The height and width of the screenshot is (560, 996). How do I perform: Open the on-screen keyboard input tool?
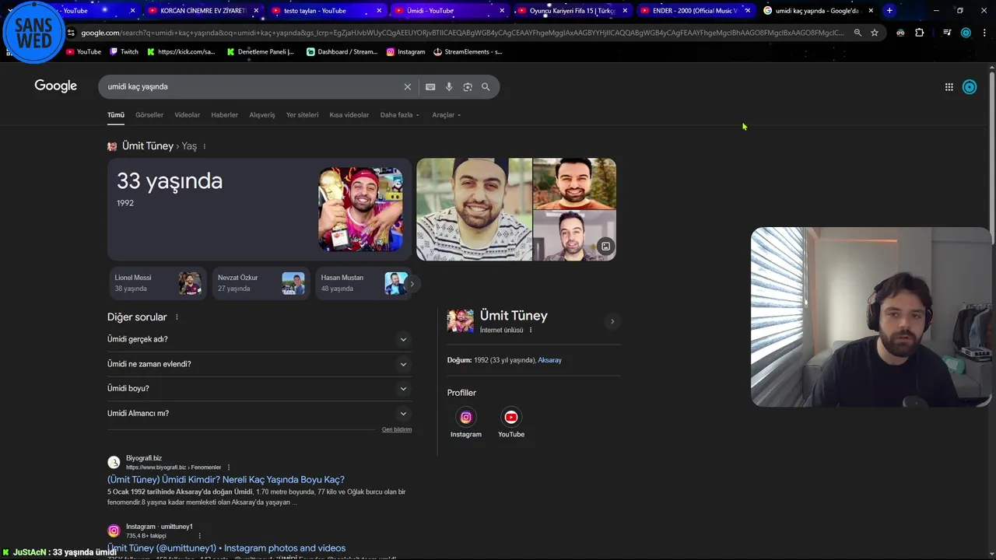pyautogui.click(x=430, y=87)
